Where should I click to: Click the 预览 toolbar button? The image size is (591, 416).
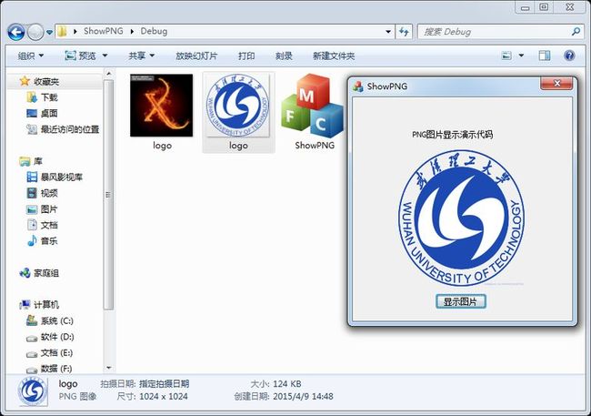click(x=80, y=56)
